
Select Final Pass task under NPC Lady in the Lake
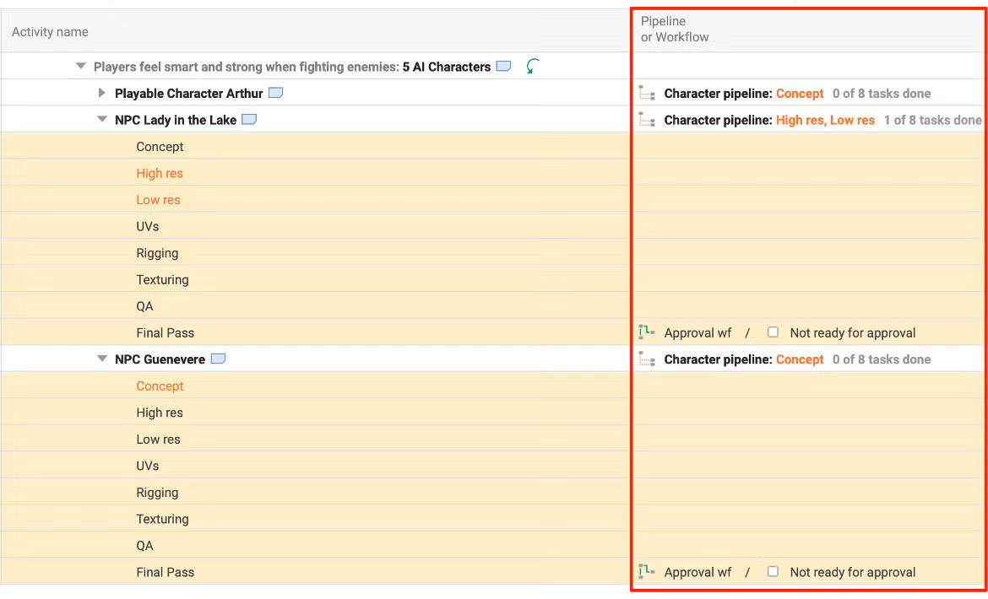click(165, 333)
